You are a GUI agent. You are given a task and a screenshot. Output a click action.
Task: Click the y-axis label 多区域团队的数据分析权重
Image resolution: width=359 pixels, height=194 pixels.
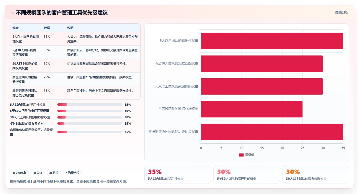click(x=178, y=109)
